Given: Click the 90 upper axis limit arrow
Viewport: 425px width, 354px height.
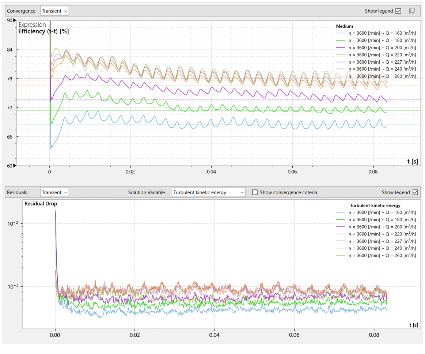Looking at the screenshot, I should coord(15,20).
